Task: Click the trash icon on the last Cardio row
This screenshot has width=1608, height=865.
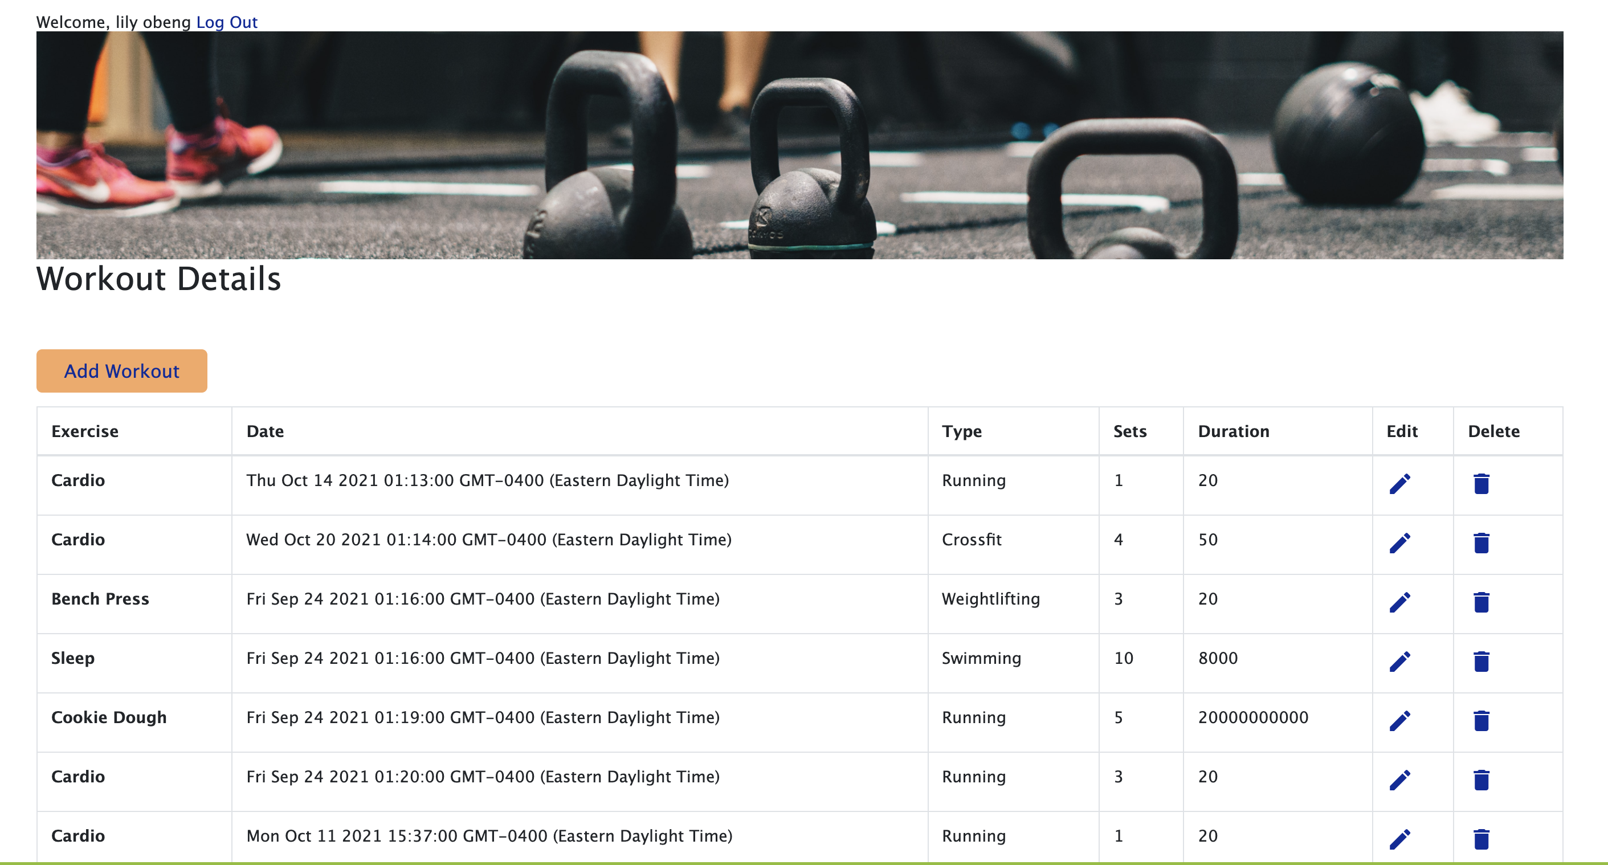Action: (1481, 838)
